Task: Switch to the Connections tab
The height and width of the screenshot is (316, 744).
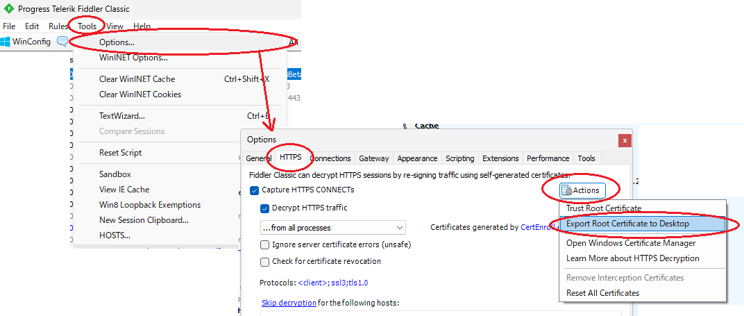Action: click(332, 158)
